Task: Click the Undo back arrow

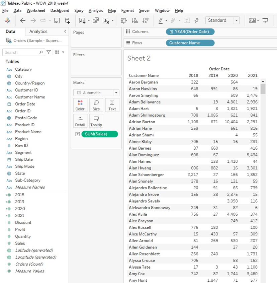Action: [x=22, y=20]
